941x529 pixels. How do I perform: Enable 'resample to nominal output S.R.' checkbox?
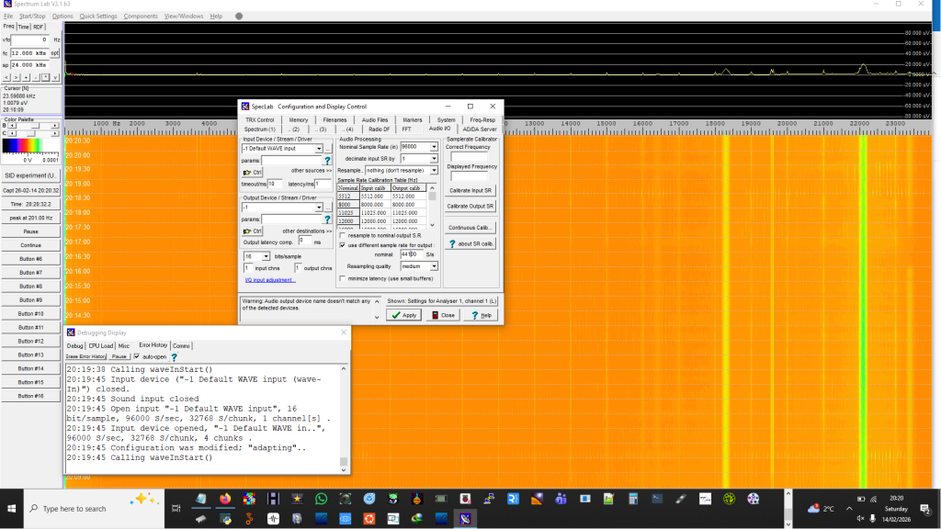point(343,236)
